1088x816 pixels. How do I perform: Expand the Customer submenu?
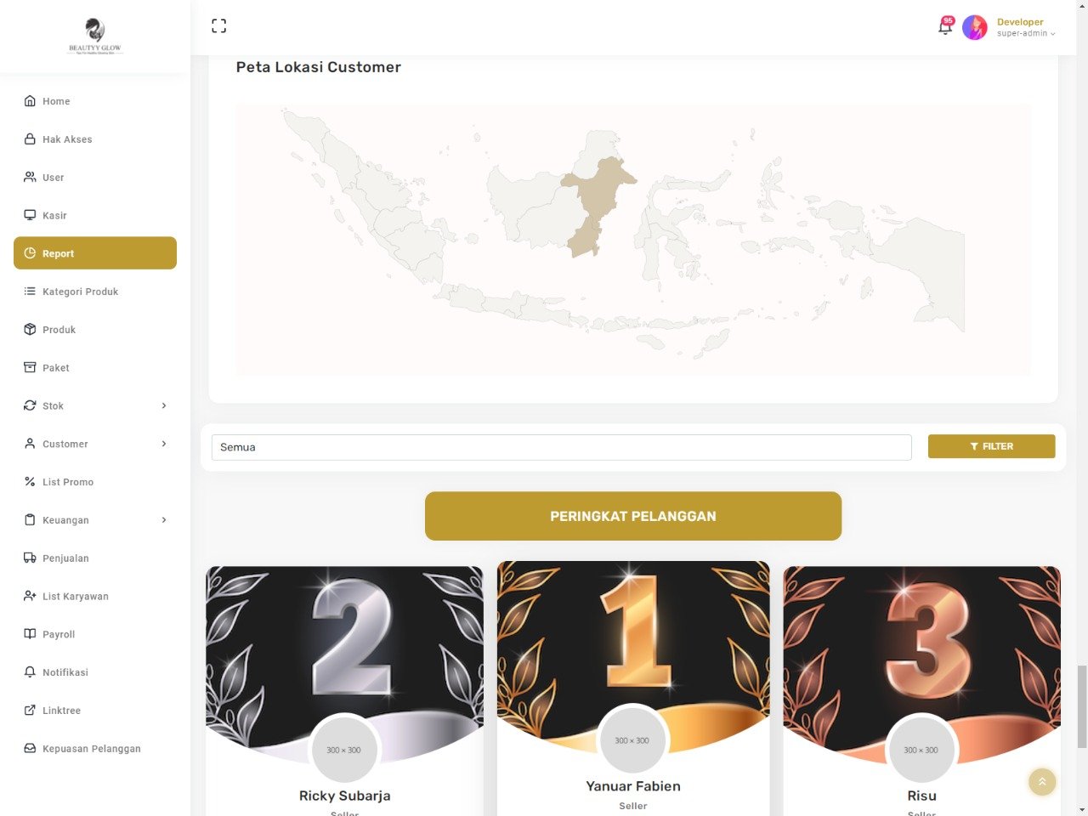click(95, 444)
